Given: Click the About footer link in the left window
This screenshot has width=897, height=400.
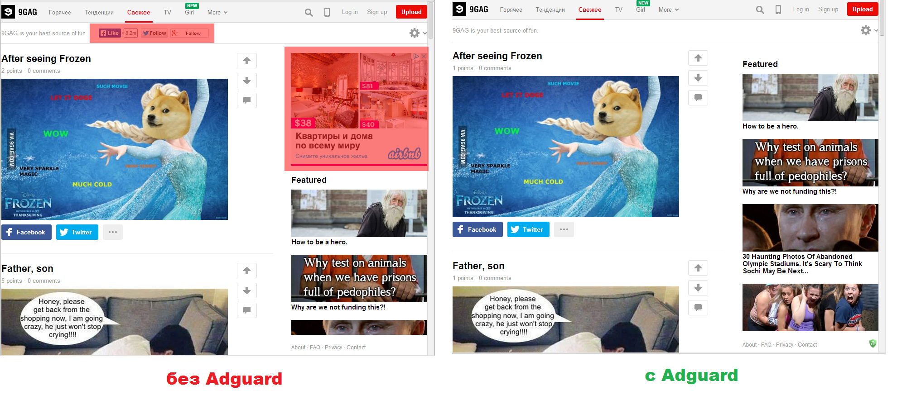Looking at the screenshot, I should point(298,348).
